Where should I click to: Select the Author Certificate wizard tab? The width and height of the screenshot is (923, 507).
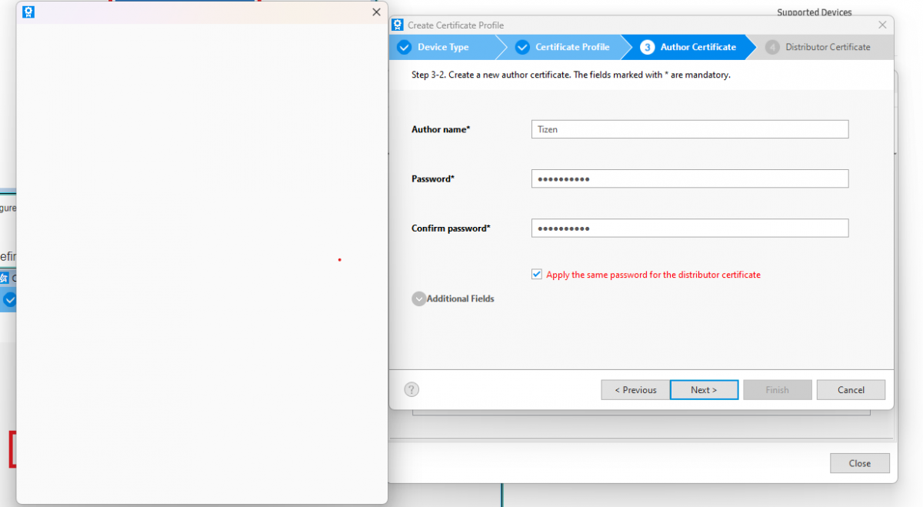click(697, 47)
